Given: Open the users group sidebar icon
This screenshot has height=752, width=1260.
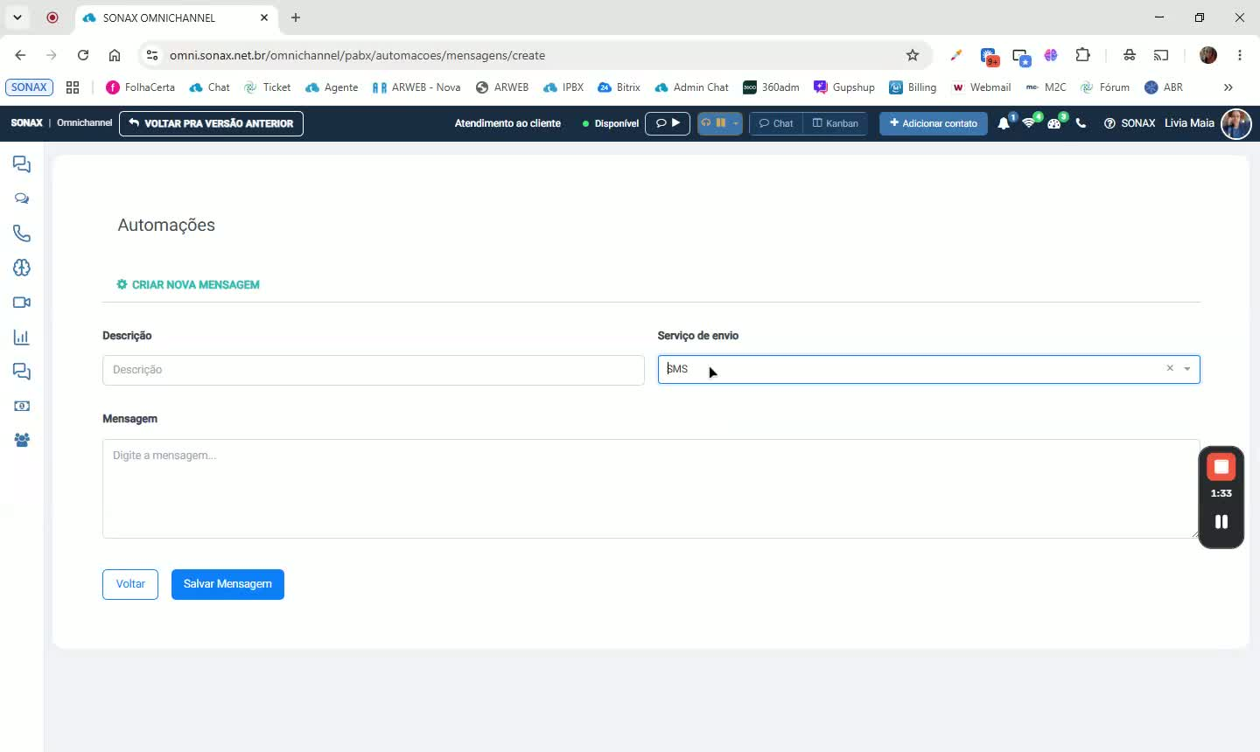Looking at the screenshot, I should (x=22, y=441).
